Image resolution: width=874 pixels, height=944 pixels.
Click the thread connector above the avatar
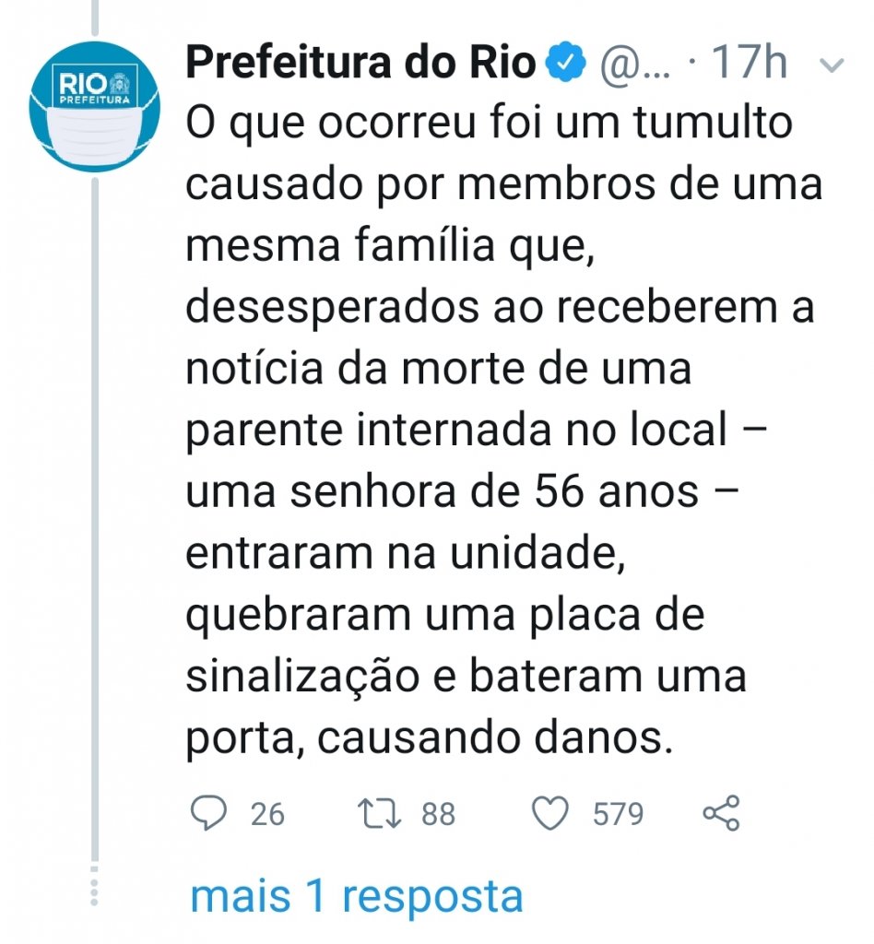click(95, 17)
